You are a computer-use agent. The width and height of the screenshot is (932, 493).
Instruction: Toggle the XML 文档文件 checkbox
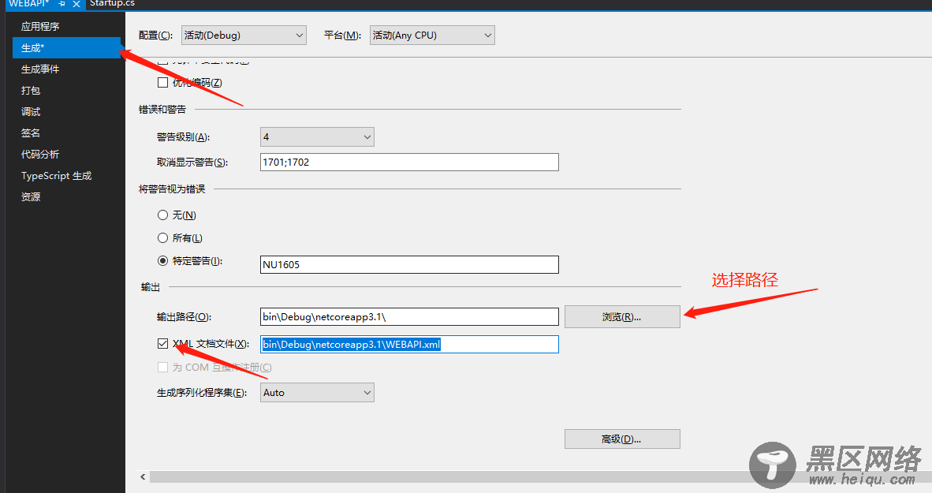pos(163,344)
